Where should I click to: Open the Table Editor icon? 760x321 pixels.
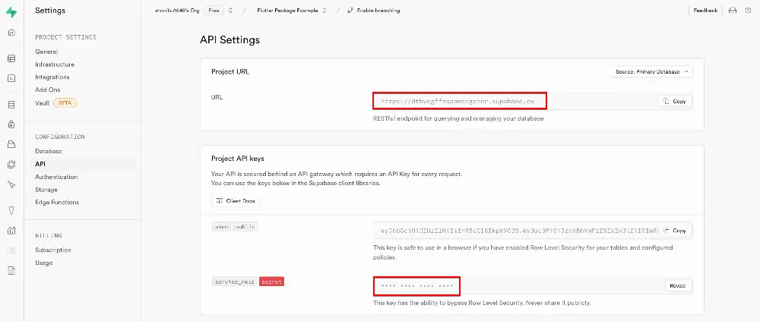point(11,58)
